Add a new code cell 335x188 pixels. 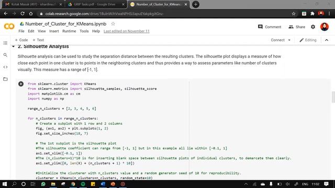[21, 40]
